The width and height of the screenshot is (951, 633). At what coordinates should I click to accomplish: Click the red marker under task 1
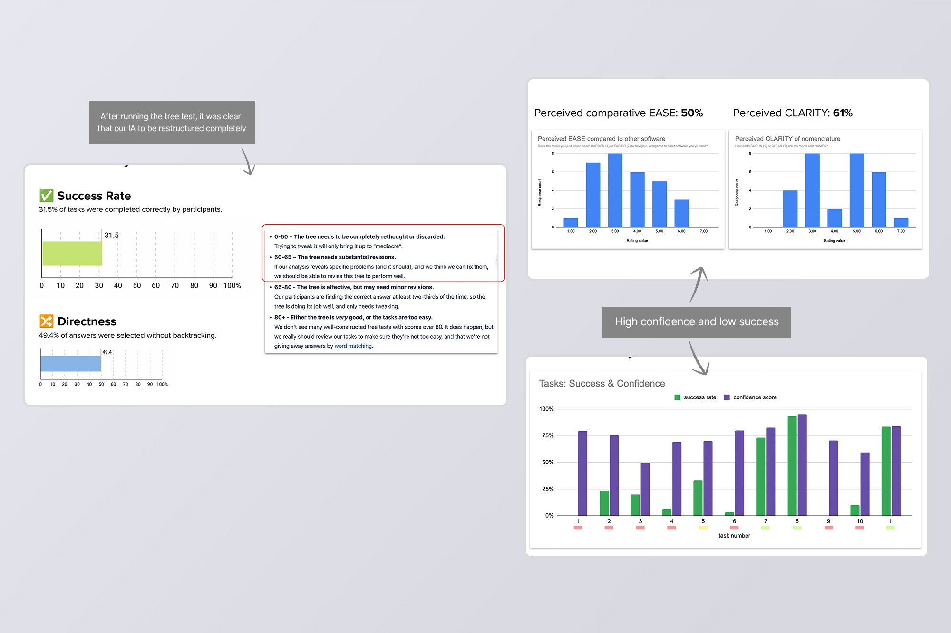(x=578, y=528)
